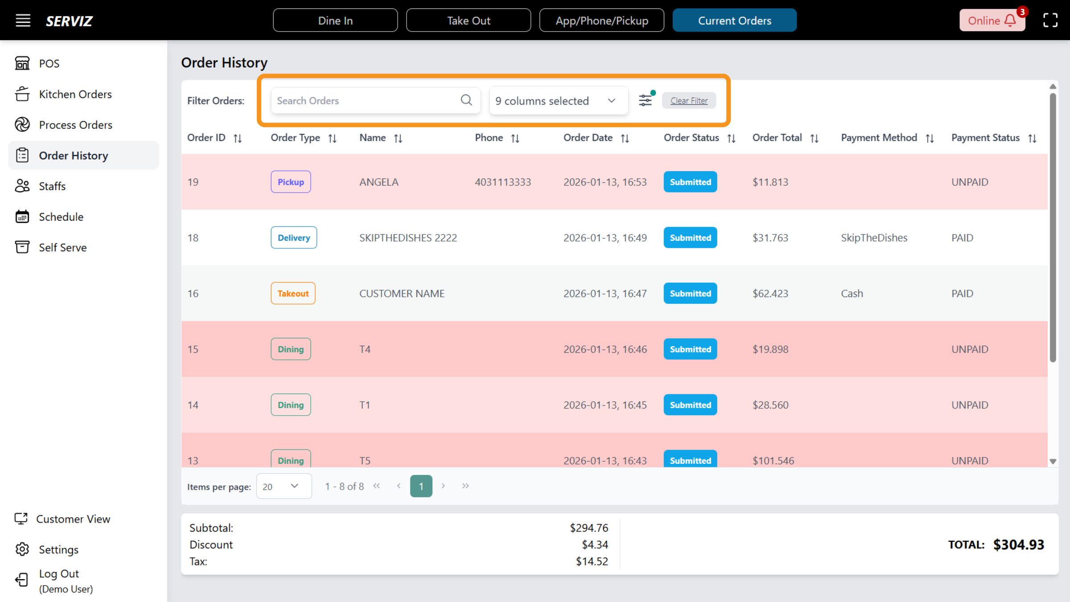Image resolution: width=1070 pixels, height=602 pixels.
Task: Click the fullscreen expand icon
Action: (x=1050, y=20)
